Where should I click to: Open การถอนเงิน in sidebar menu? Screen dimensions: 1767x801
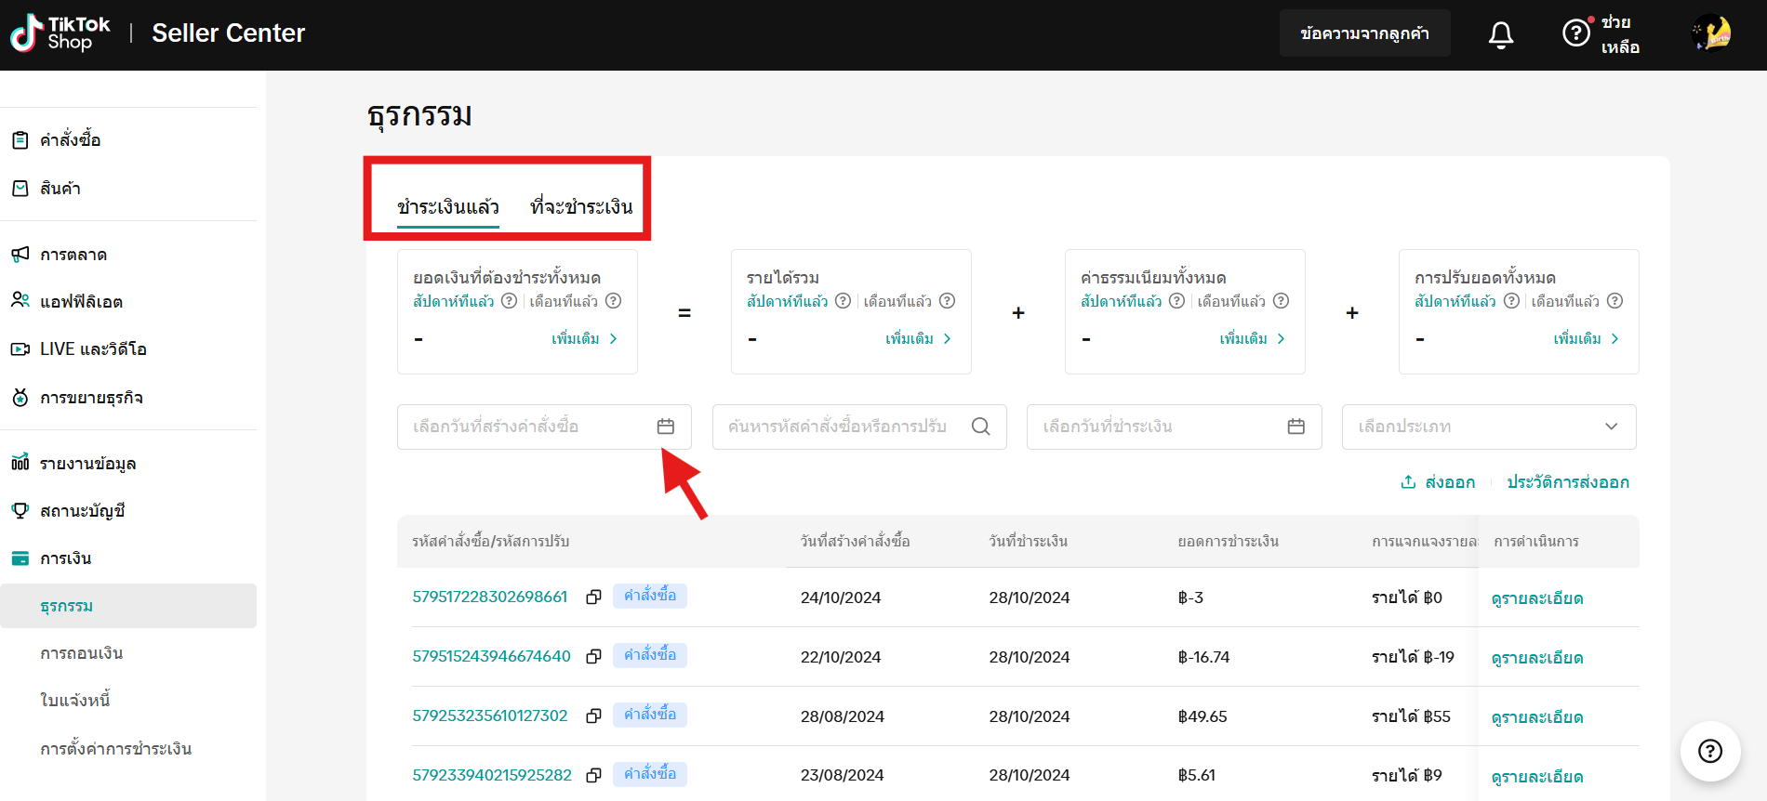coord(82,653)
